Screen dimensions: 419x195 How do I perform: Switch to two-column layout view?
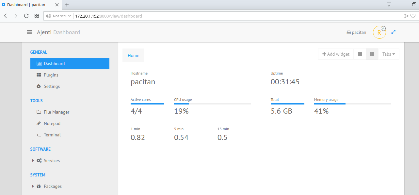(x=372, y=54)
